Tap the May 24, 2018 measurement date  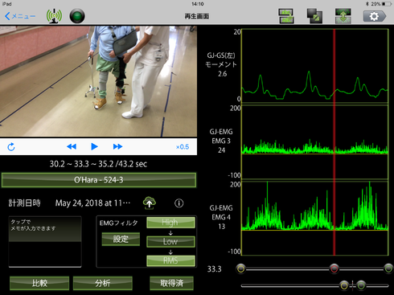pos(92,203)
